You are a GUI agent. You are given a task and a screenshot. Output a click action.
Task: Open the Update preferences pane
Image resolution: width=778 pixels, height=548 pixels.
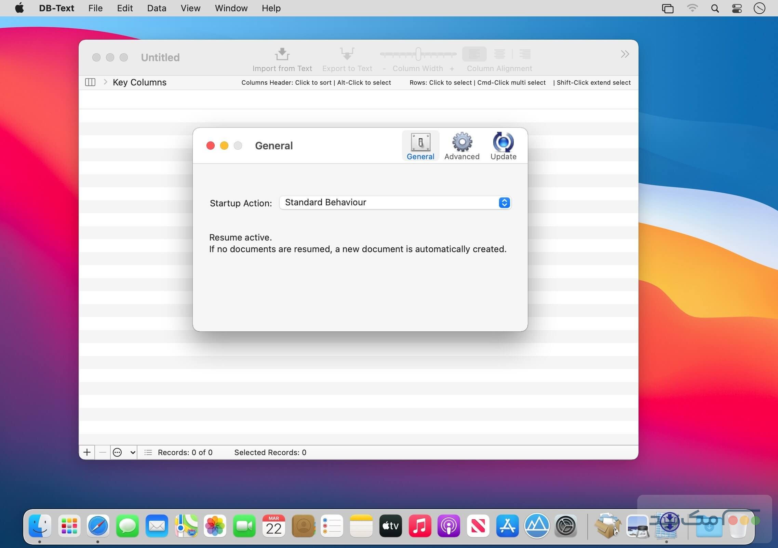(x=503, y=145)
